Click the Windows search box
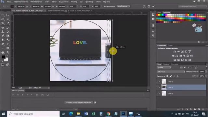 pyautogui.click(x=33, y=114)
